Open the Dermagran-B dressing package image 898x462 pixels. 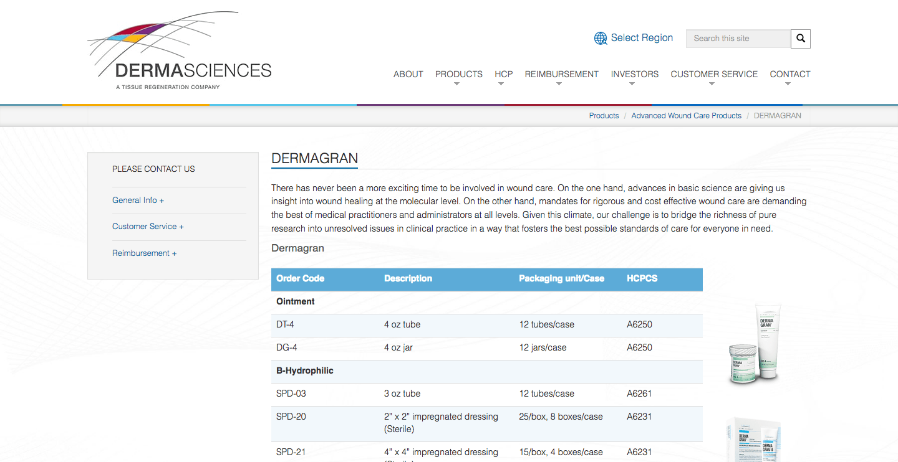753,440
